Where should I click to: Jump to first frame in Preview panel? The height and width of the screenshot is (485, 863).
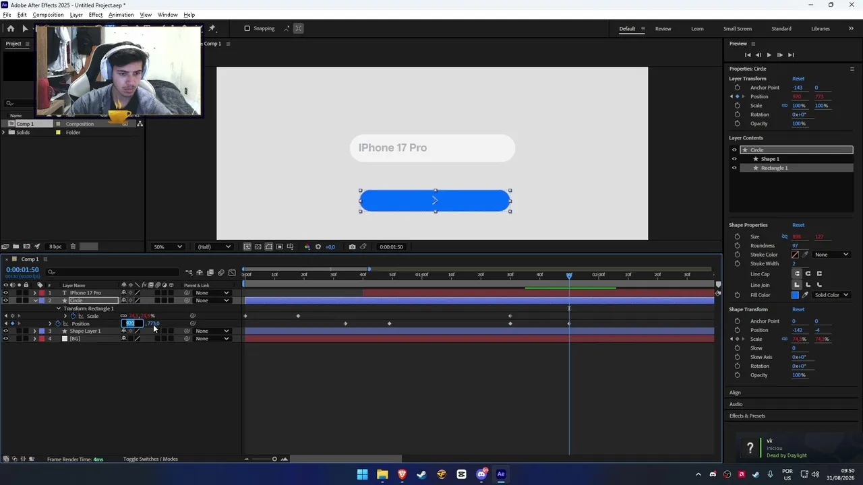(747, 55)
